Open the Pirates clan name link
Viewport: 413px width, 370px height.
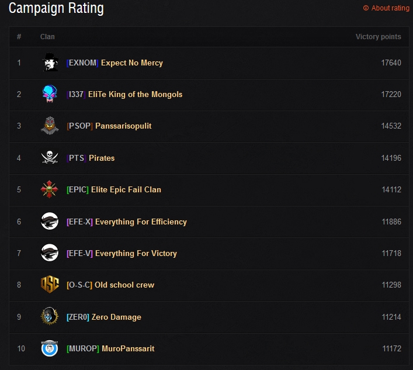(102, 158)
